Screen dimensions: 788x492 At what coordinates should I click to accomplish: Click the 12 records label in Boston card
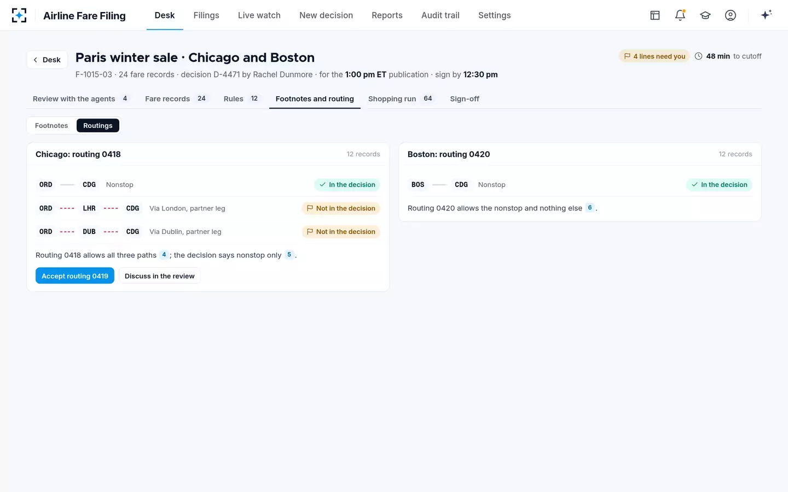coord(735,154)
